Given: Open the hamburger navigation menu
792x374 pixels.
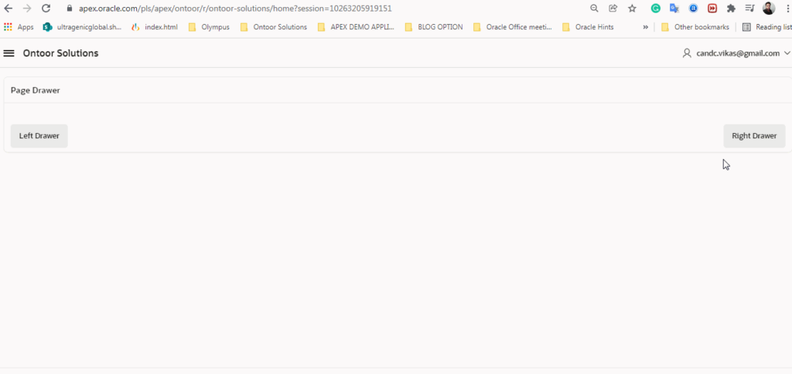Looking at the screenshot, I should [x=9, y=53].
